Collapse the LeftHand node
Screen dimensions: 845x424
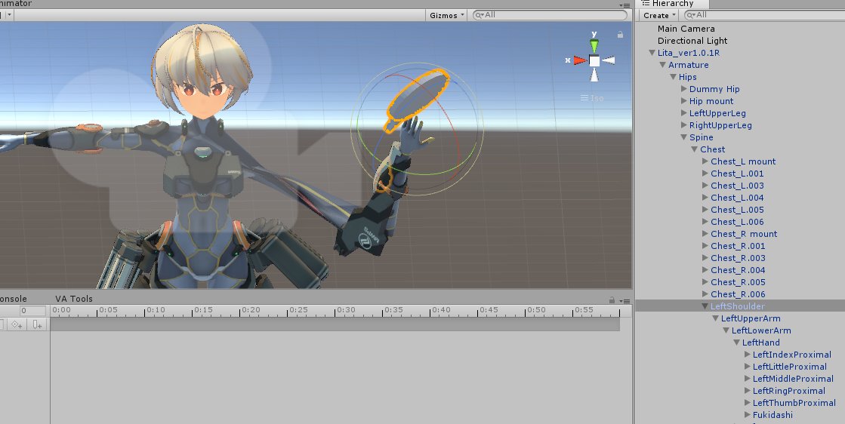tap(737, 343)
